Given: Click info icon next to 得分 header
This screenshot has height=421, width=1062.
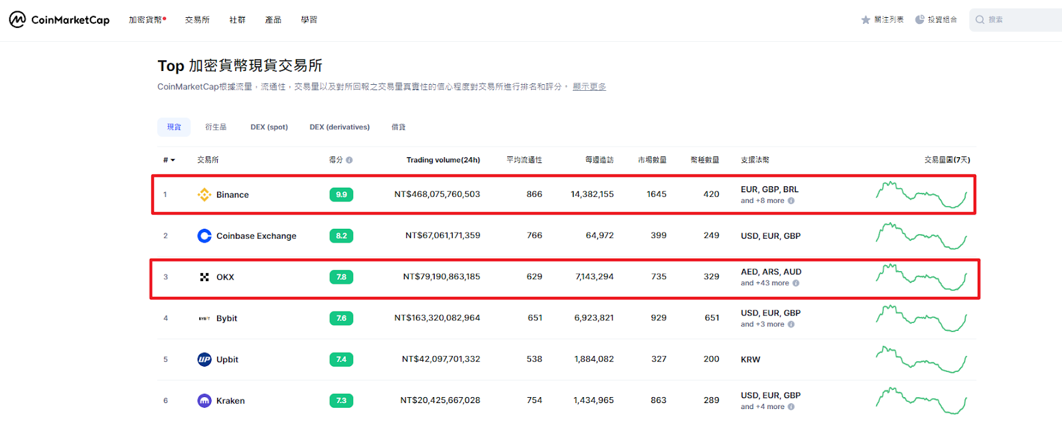Looking at the screenshot, I should tap(349, 160).
